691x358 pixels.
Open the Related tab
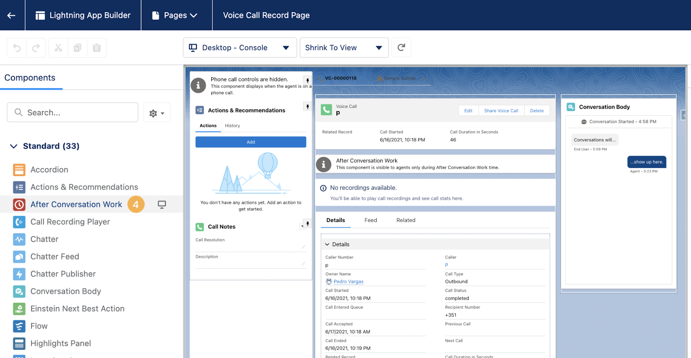pos(406,220)
